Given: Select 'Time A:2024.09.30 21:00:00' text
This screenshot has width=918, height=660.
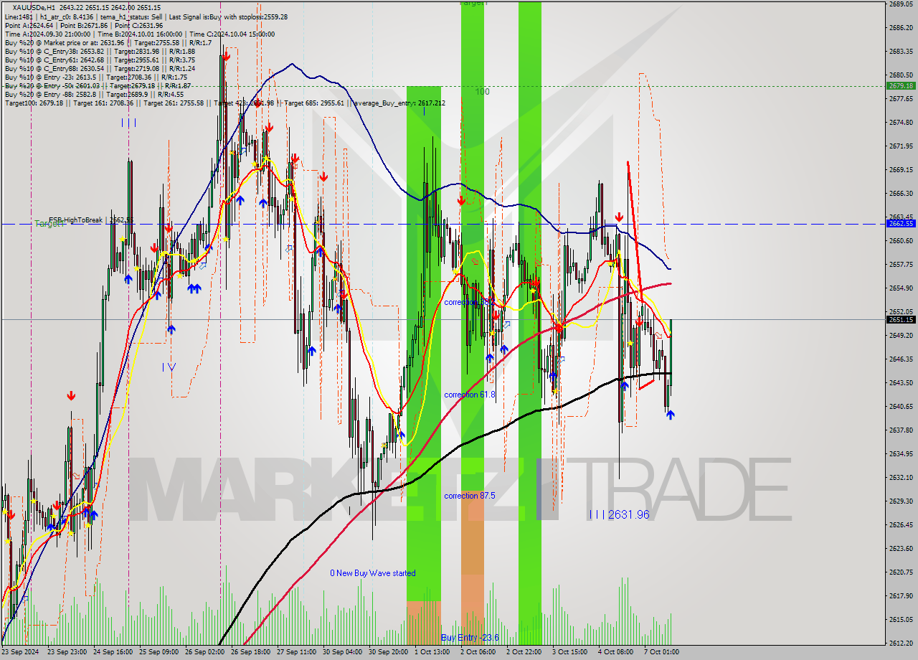Looking at the screenshot, I should coord(47,34).
